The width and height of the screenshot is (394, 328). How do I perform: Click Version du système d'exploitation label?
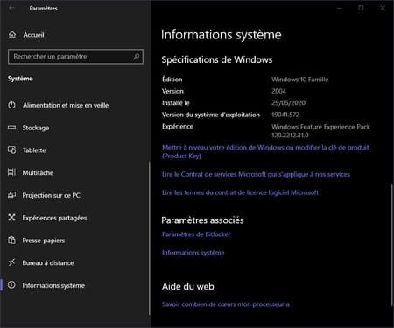[x=211, y=115]
